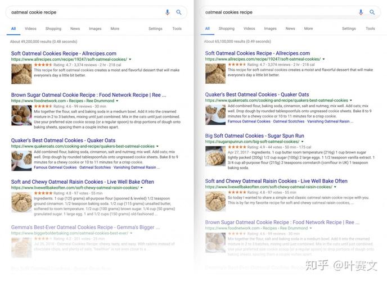Open the More menu in left results pane
The image size is (387, 281).
[115, 28]
